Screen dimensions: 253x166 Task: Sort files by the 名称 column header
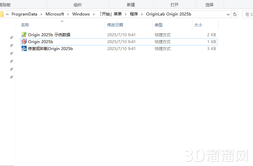[x=25, y=25]
